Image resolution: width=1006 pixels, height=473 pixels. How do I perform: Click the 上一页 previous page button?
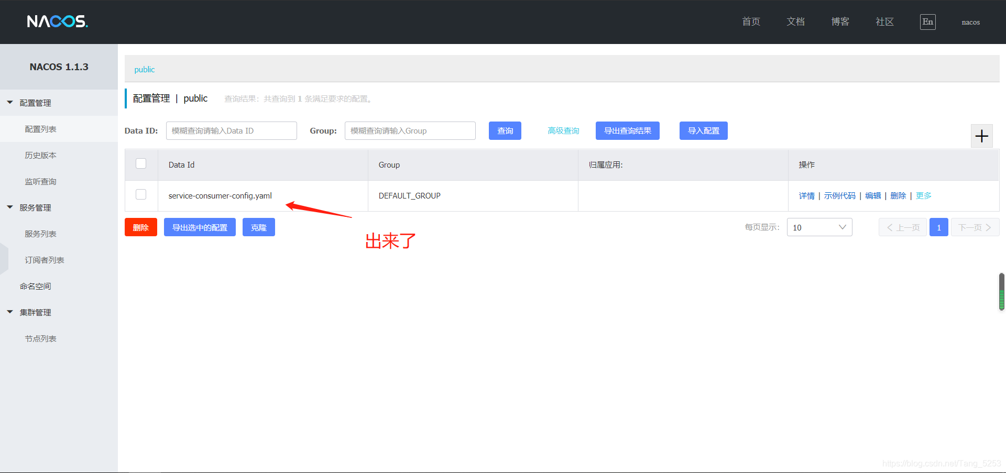tap(903, 227)
